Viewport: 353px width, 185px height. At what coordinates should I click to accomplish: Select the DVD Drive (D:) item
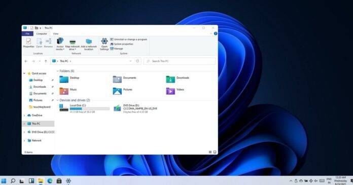pos(135,108)
